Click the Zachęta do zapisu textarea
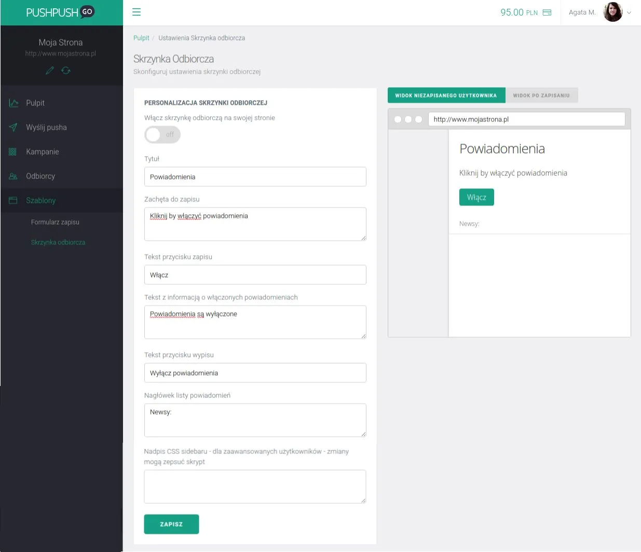 pyautogui.click(x=255, y=224)
